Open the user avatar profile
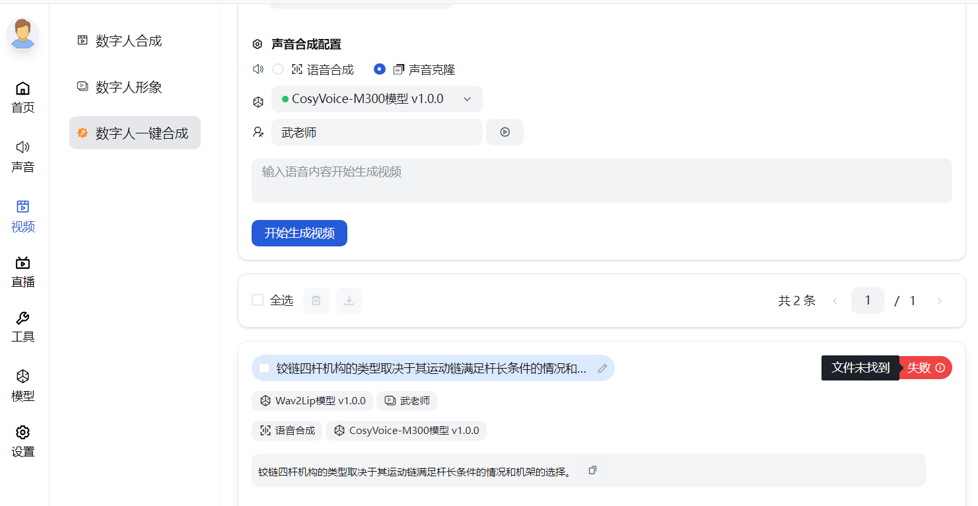Viewport: 978px width, 506px height. pyautogui.click(x=23, y=34)
